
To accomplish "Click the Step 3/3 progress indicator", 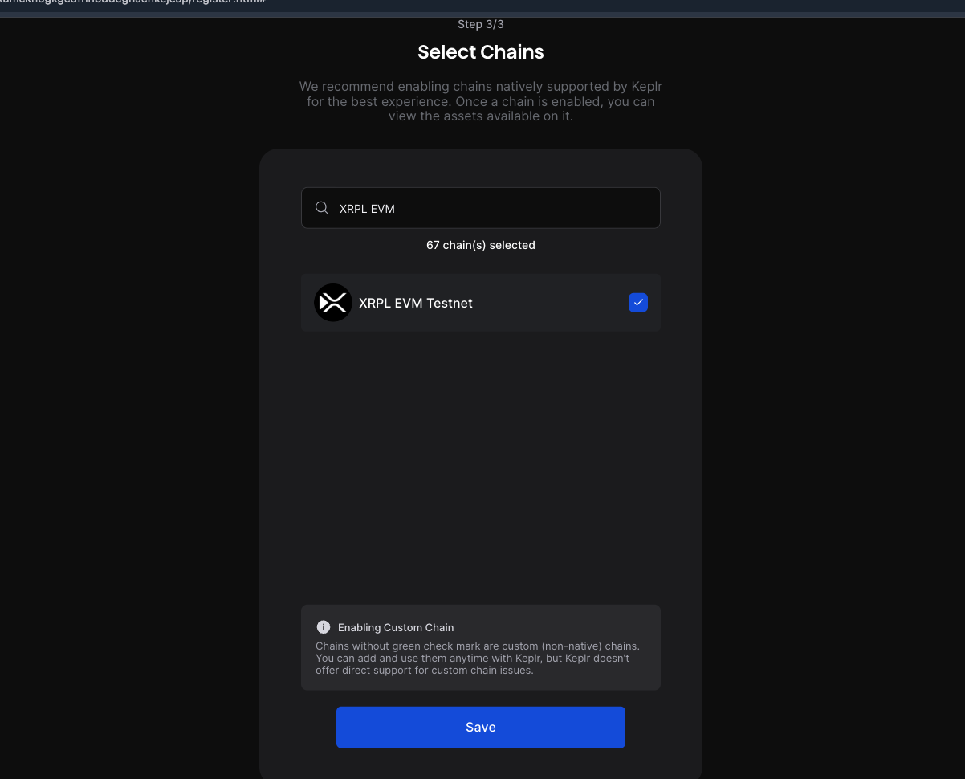I will pyautogui.click(x=481, y=24).
